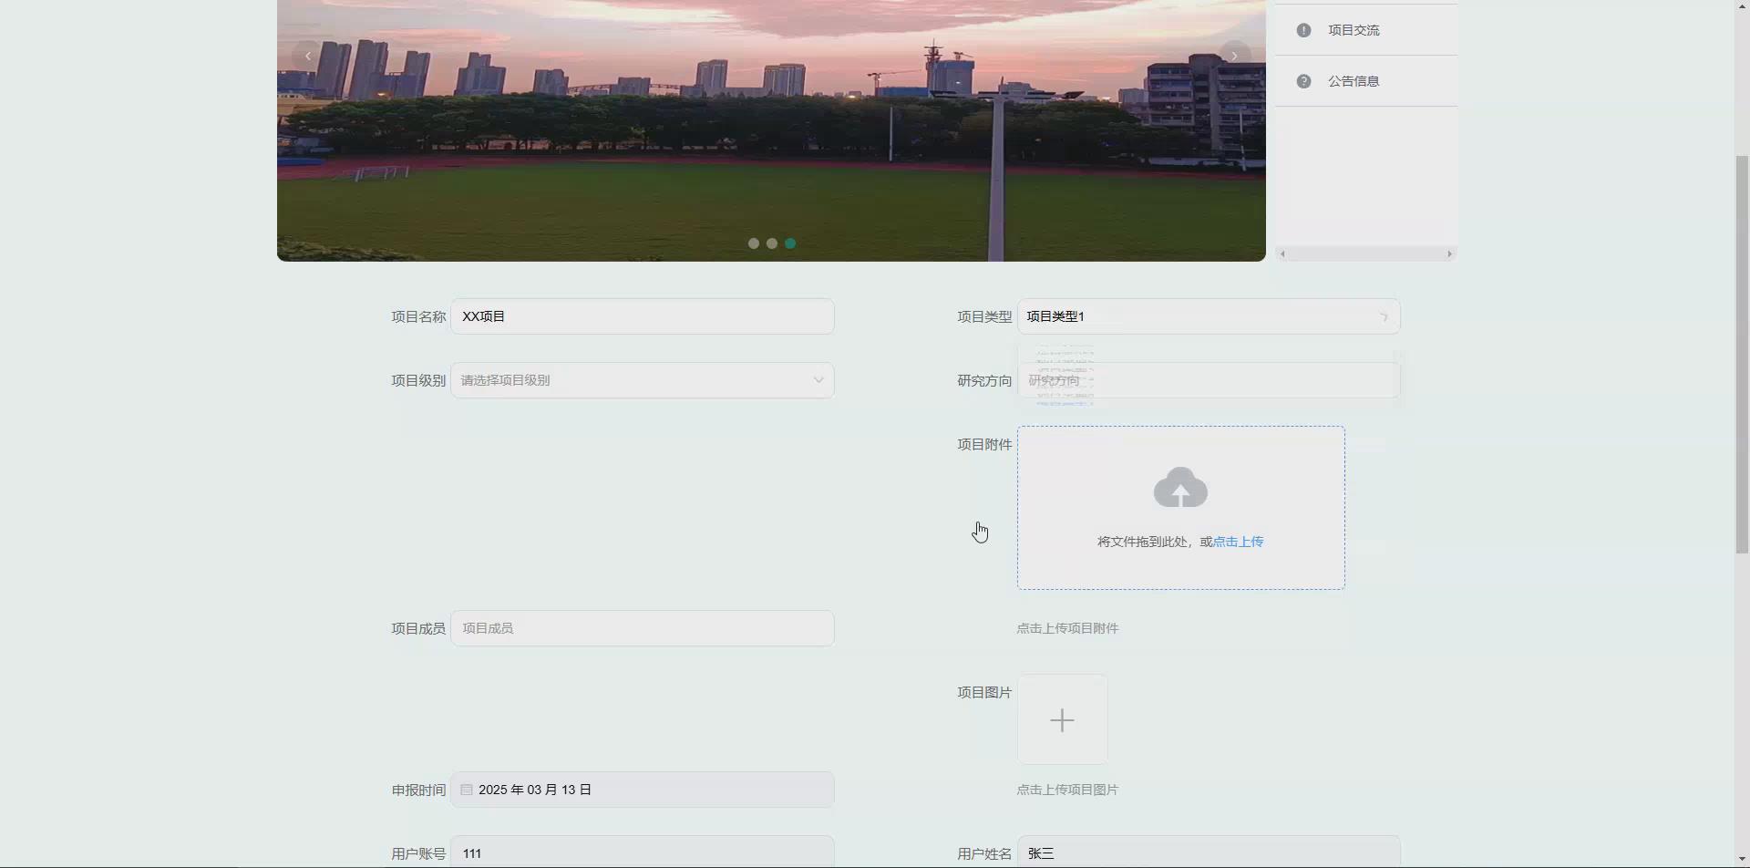Click the cloud upload icon in 项目附件 area
Image resolution: width=1750 pixels, height=868 pixels.
[x=1179, y=488]
